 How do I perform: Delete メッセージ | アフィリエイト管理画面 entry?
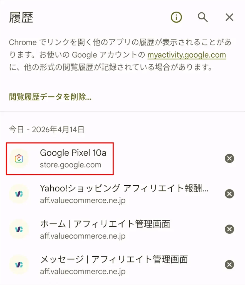pos(229,265)
